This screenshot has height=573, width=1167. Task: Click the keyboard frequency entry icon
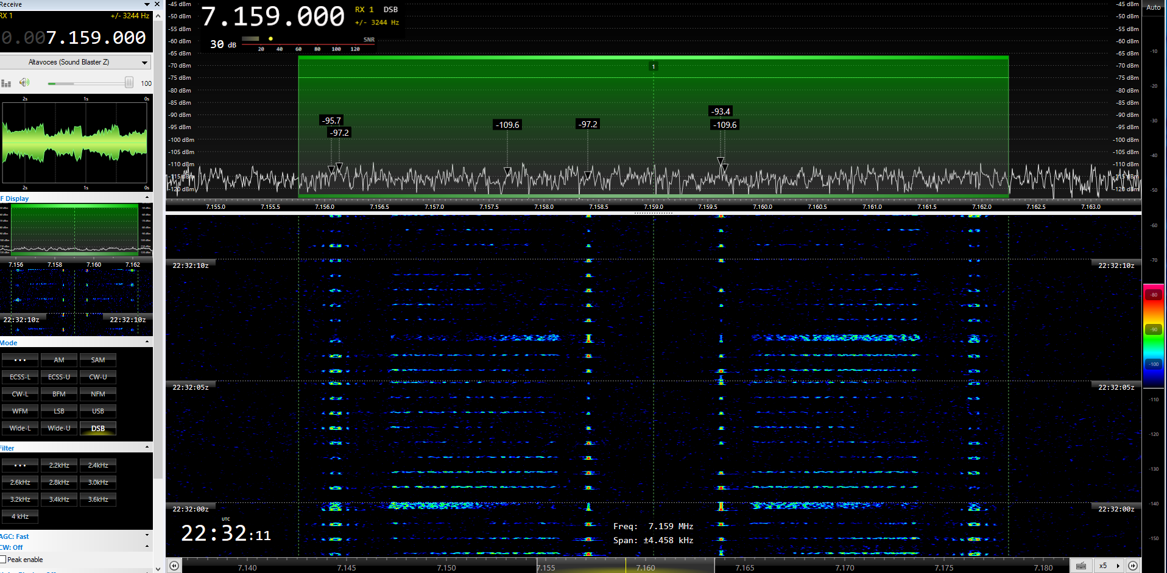point(1081,566)
